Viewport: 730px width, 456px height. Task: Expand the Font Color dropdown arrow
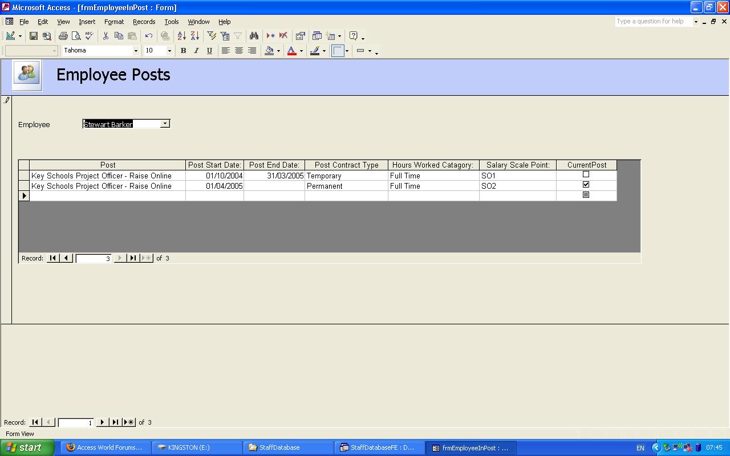pos(301,51)
